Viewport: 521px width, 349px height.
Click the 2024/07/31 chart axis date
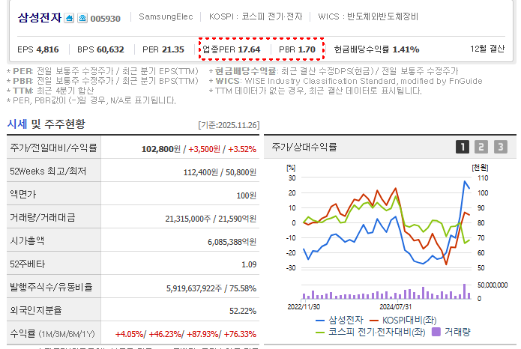395,306
